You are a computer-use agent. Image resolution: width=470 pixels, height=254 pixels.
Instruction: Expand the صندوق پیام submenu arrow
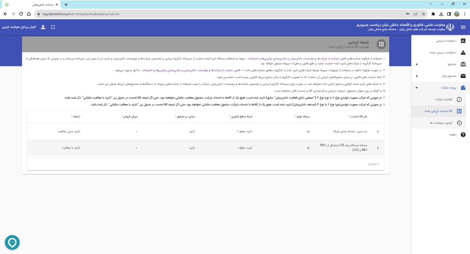point(417,76)
